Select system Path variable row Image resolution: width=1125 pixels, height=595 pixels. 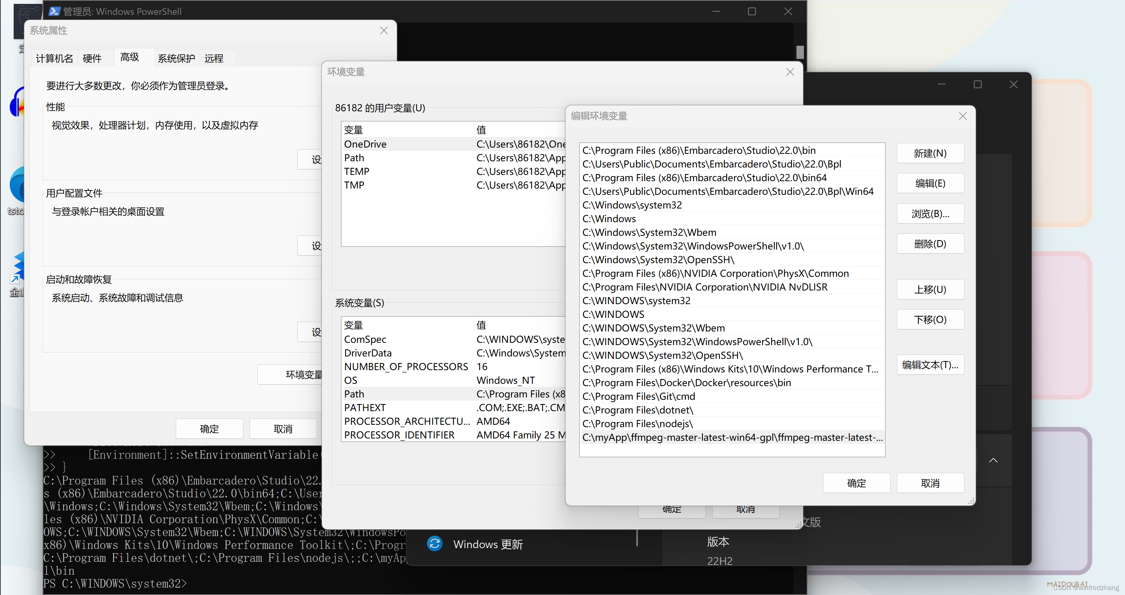tap(454, 394)
